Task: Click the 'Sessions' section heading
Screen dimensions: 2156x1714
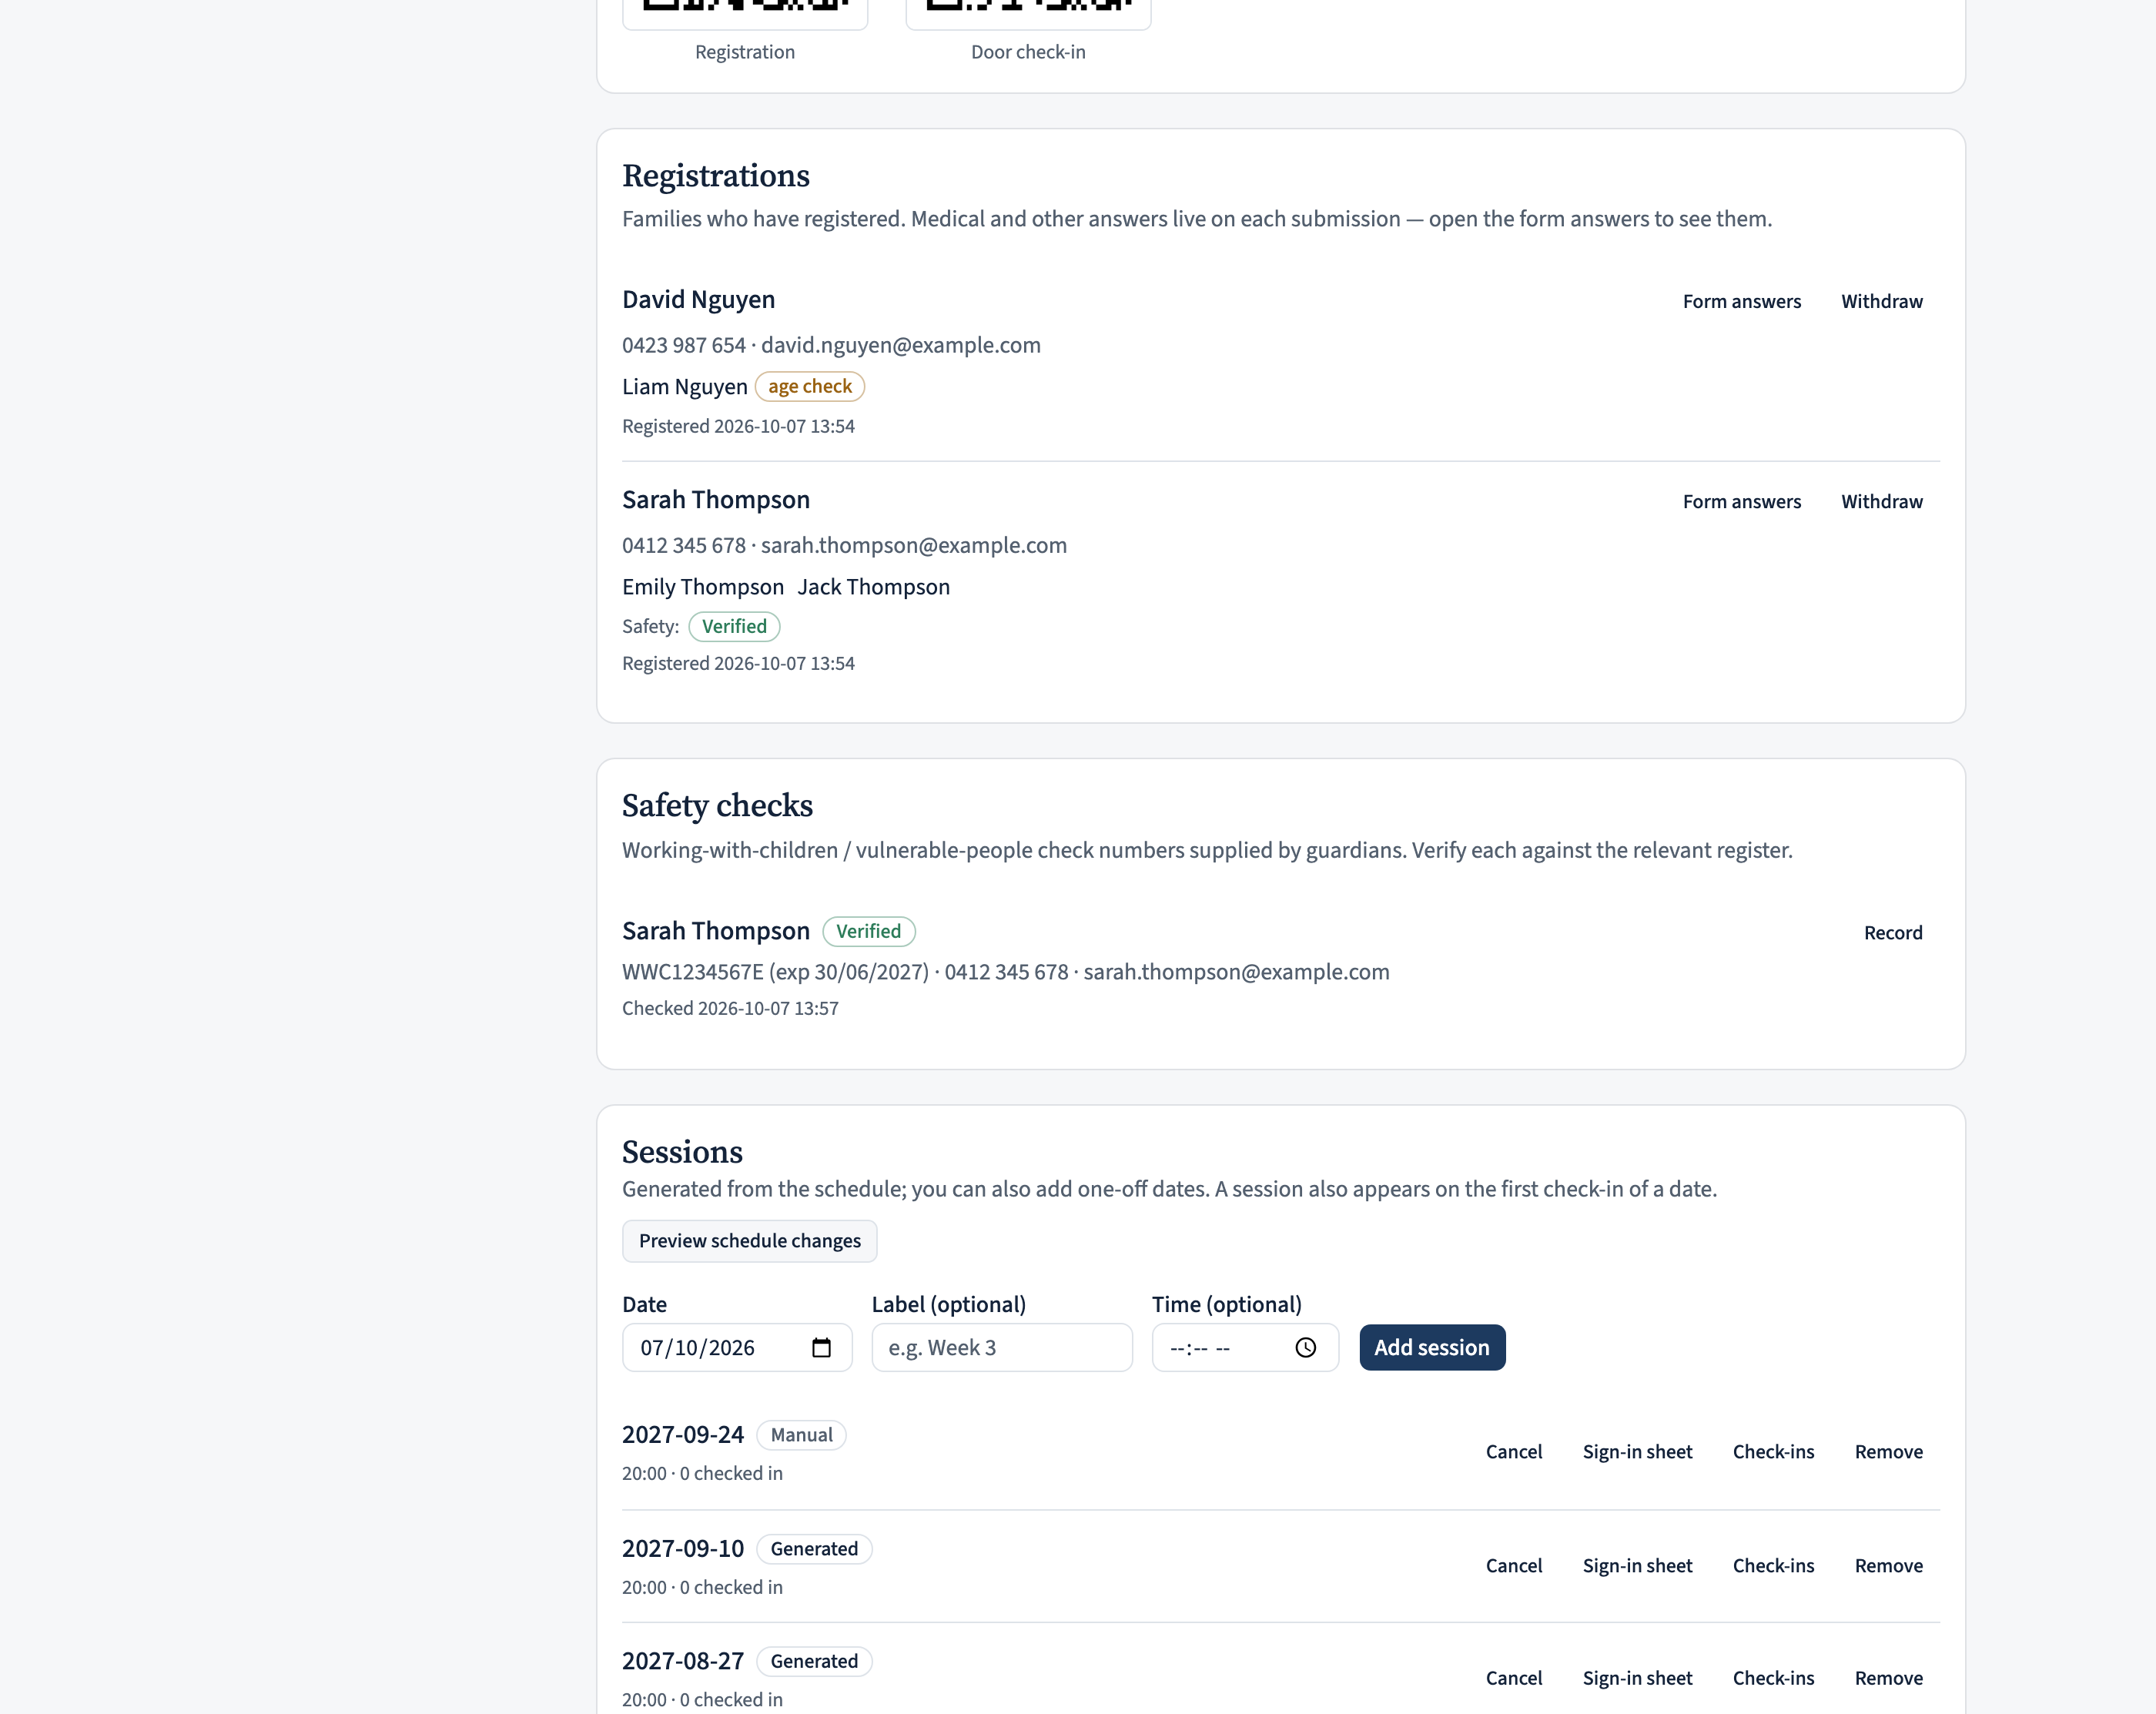Action: pos(682,1152)
